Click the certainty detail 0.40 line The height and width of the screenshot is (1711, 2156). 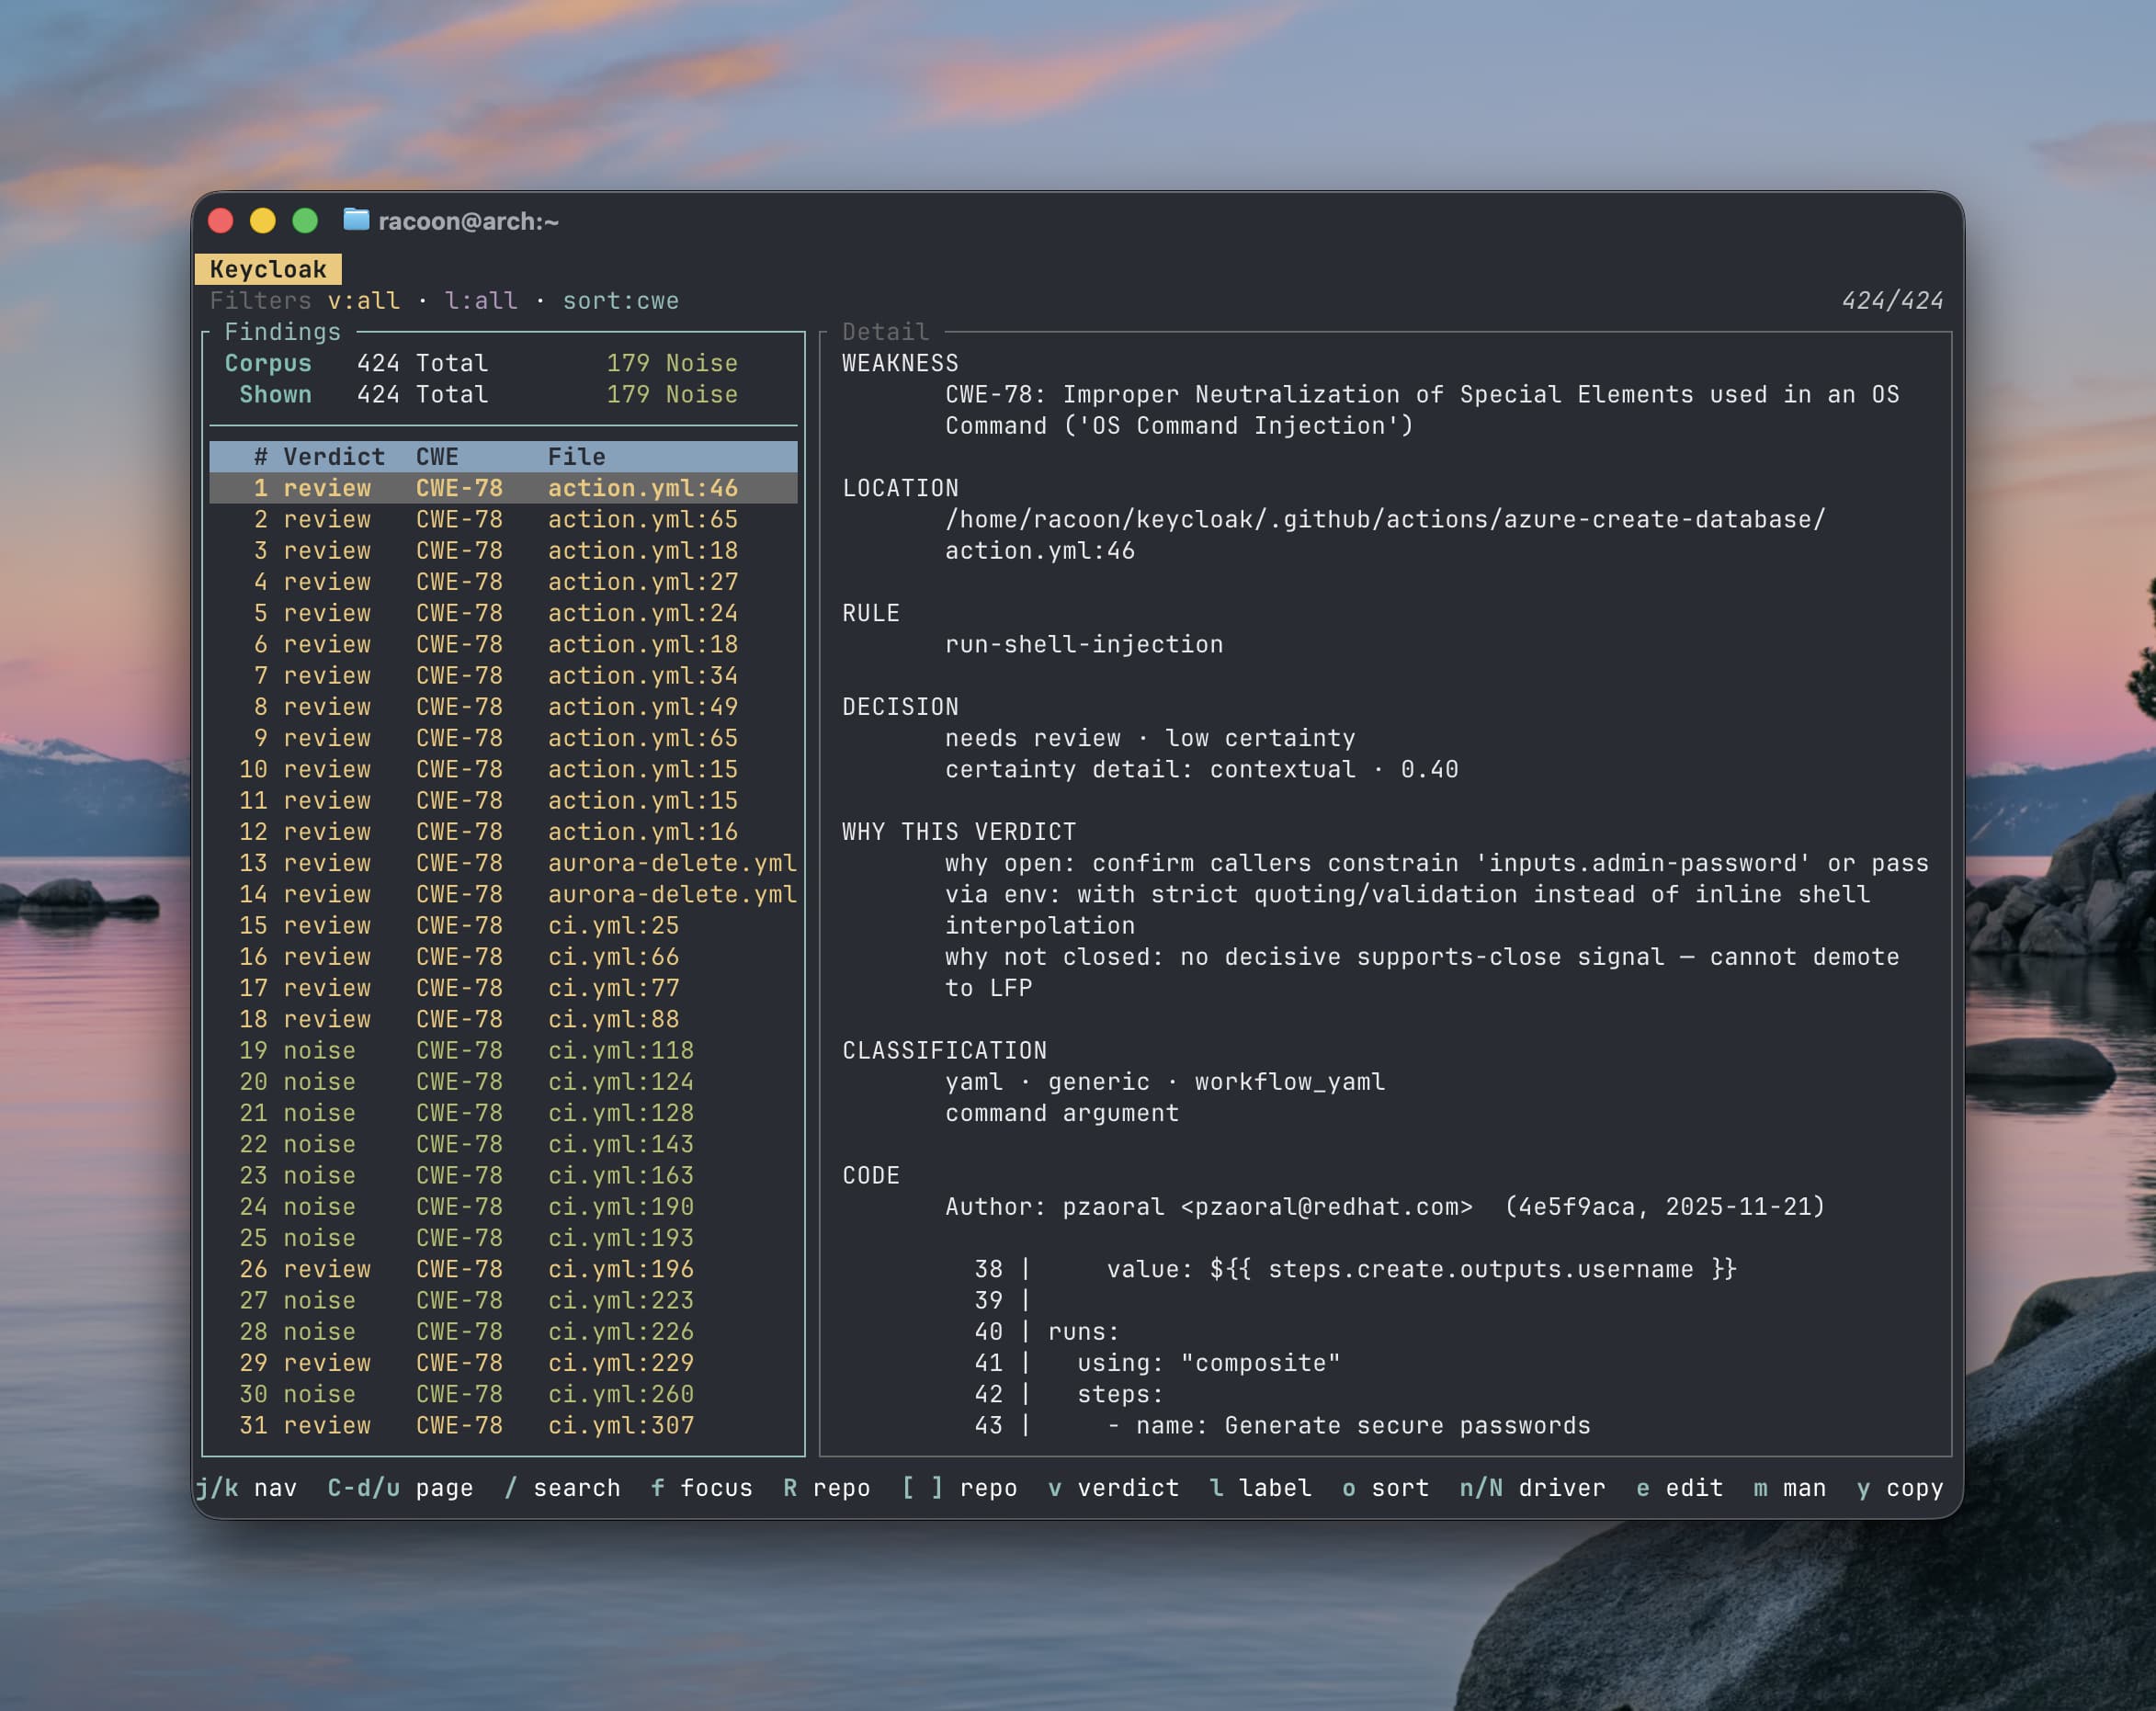pos(1201,769)
